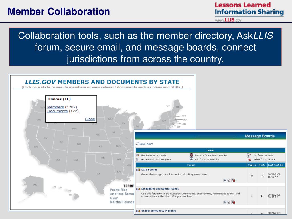
Task: Click the LLIS Forums folder icon
Action: click(x=138, y=170)
